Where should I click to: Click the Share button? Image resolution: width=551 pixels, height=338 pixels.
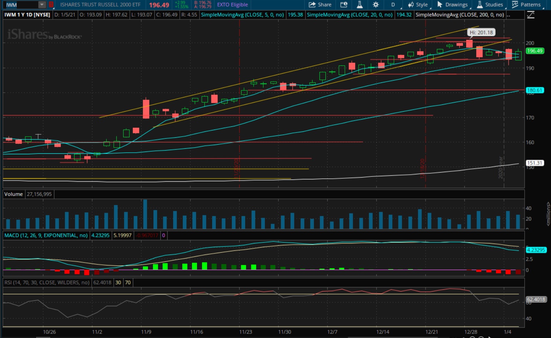click(320, 5)
